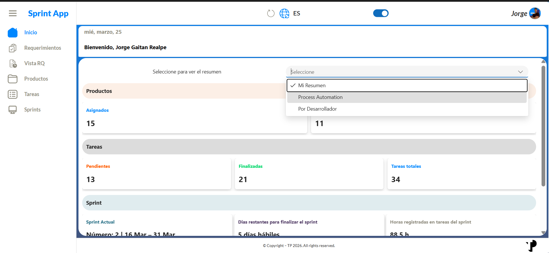Click the Pendientes label
Image resolution: width=549 pixels, height=253 pixels.
98,166
